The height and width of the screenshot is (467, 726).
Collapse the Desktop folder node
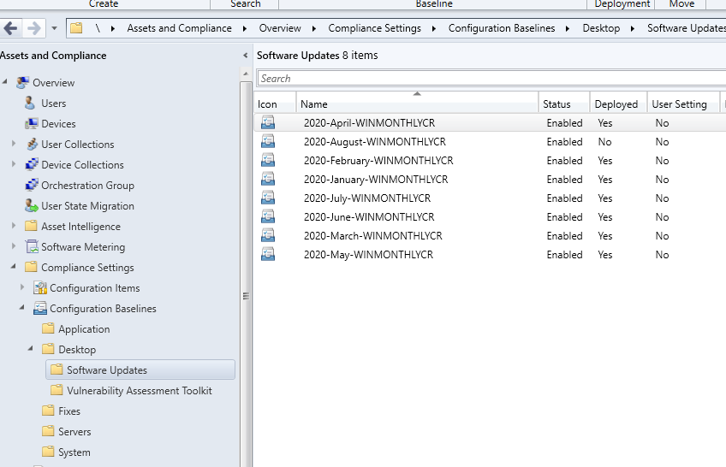[31, 349]
